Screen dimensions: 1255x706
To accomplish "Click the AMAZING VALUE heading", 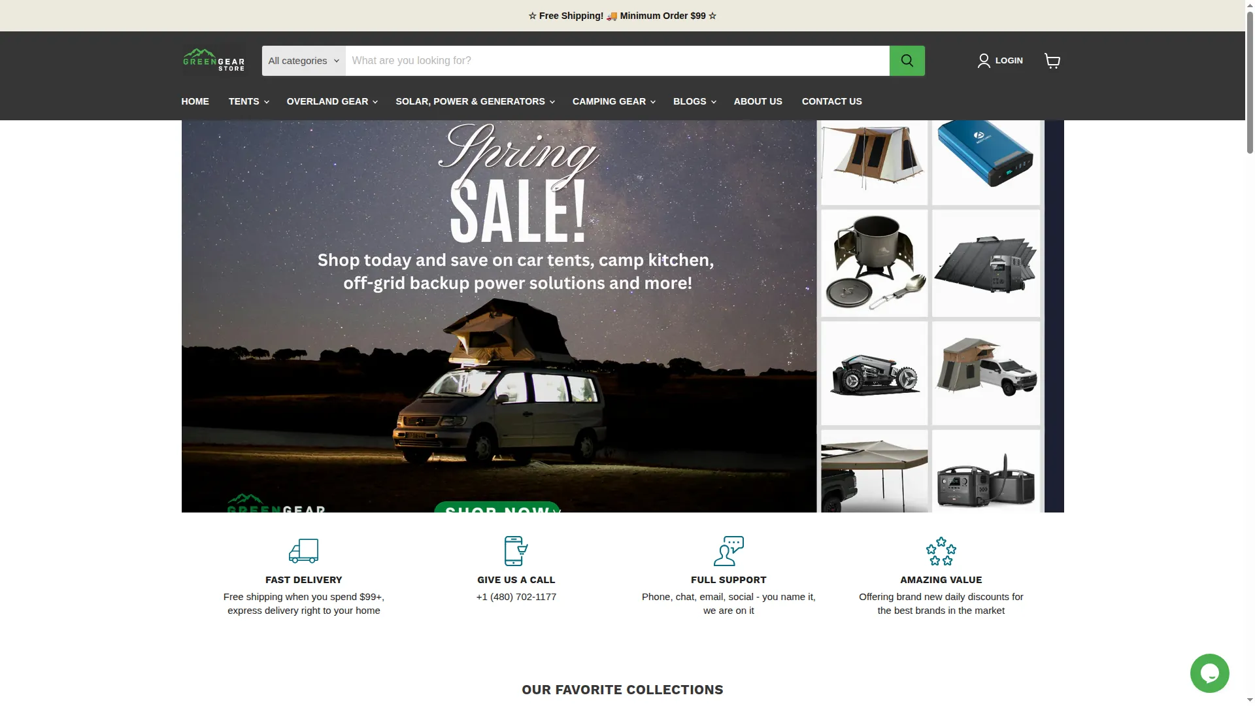I will (941, 580).
